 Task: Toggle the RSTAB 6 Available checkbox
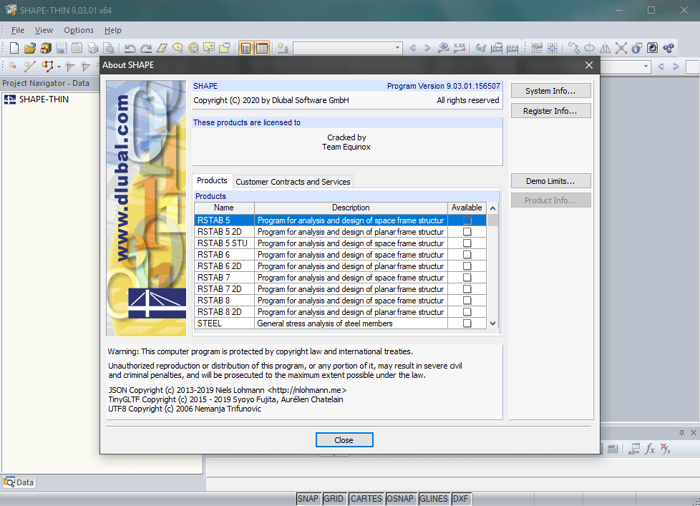(467, 255)
